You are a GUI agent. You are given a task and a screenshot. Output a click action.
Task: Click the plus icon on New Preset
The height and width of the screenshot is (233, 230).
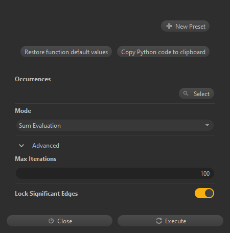coord(169,26)
